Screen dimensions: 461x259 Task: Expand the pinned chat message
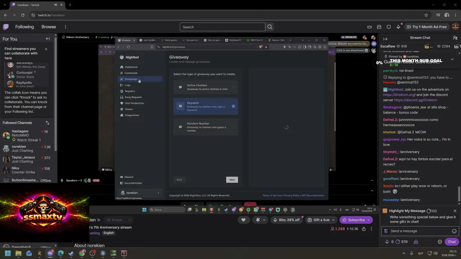pyautogui.click(x=452, y=59)
